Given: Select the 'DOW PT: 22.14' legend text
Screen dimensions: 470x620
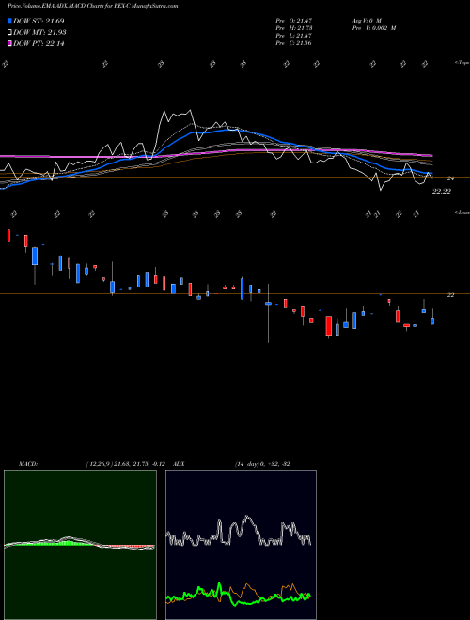Looking at the screenshot, I should tap(39, 43).
